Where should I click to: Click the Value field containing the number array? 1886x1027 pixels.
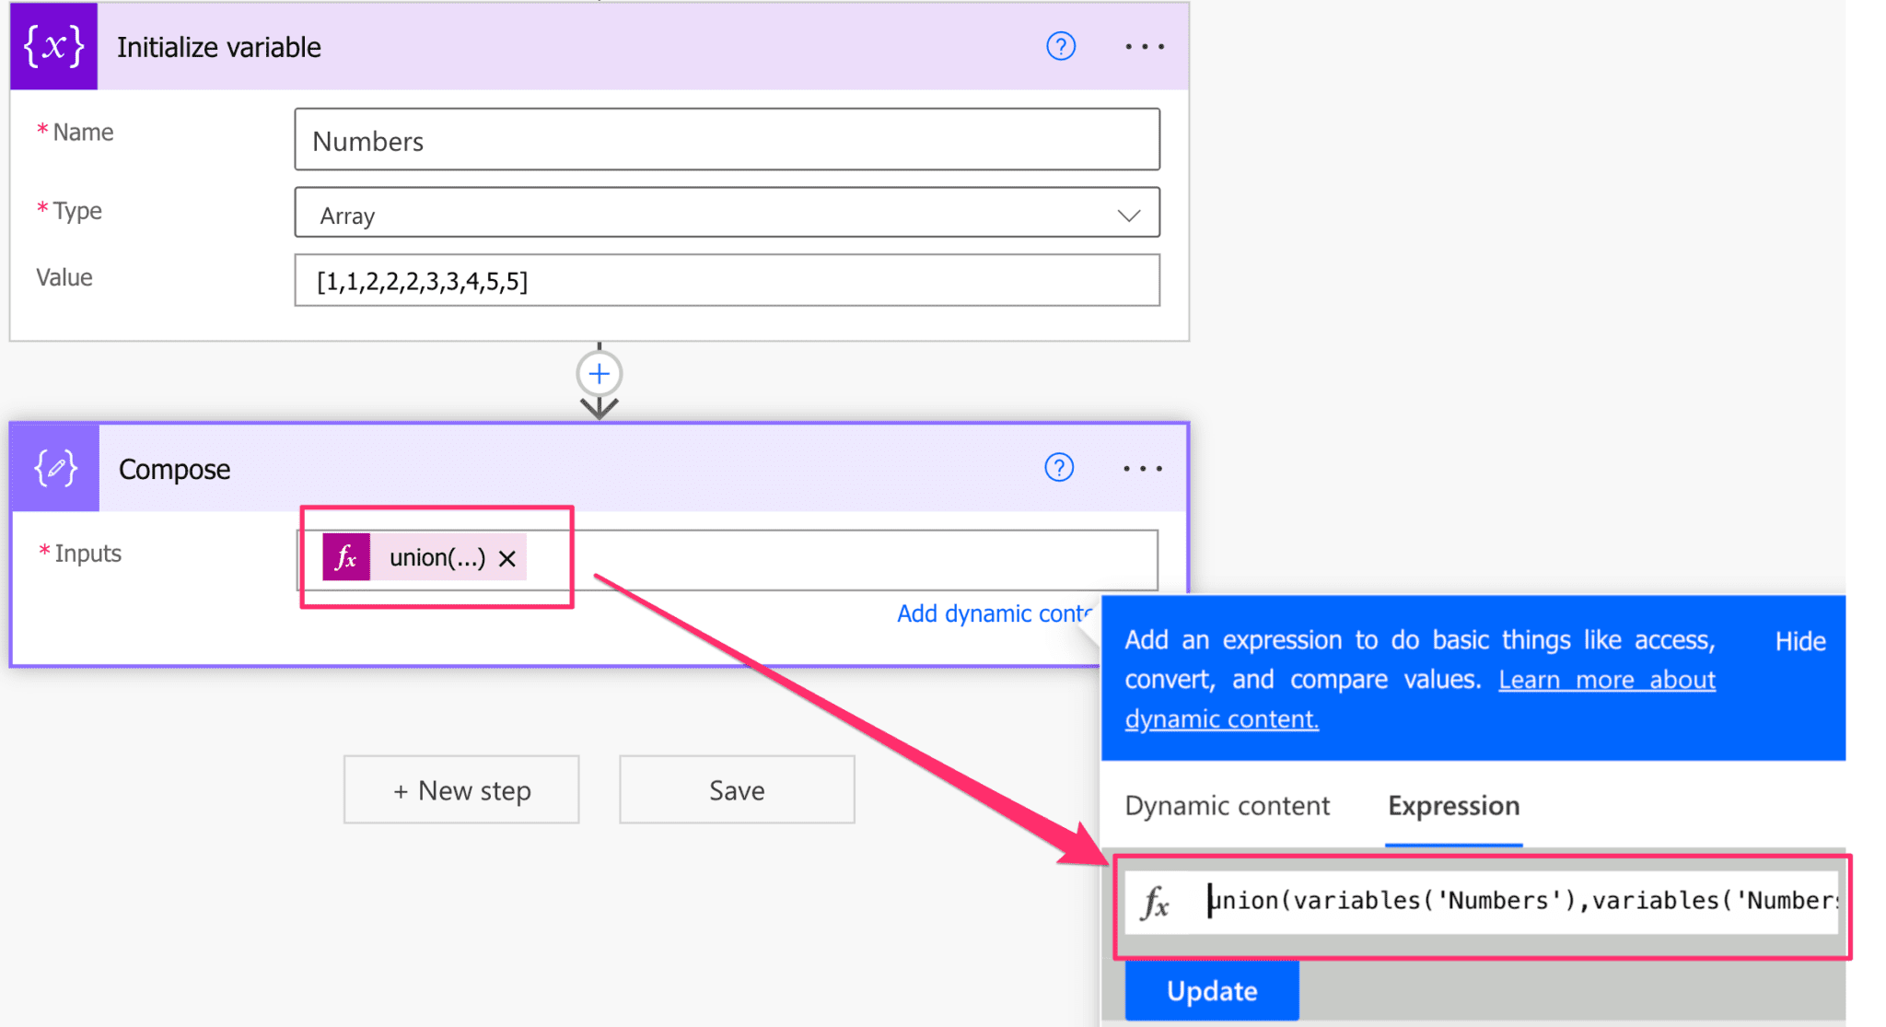coord(727,281)
